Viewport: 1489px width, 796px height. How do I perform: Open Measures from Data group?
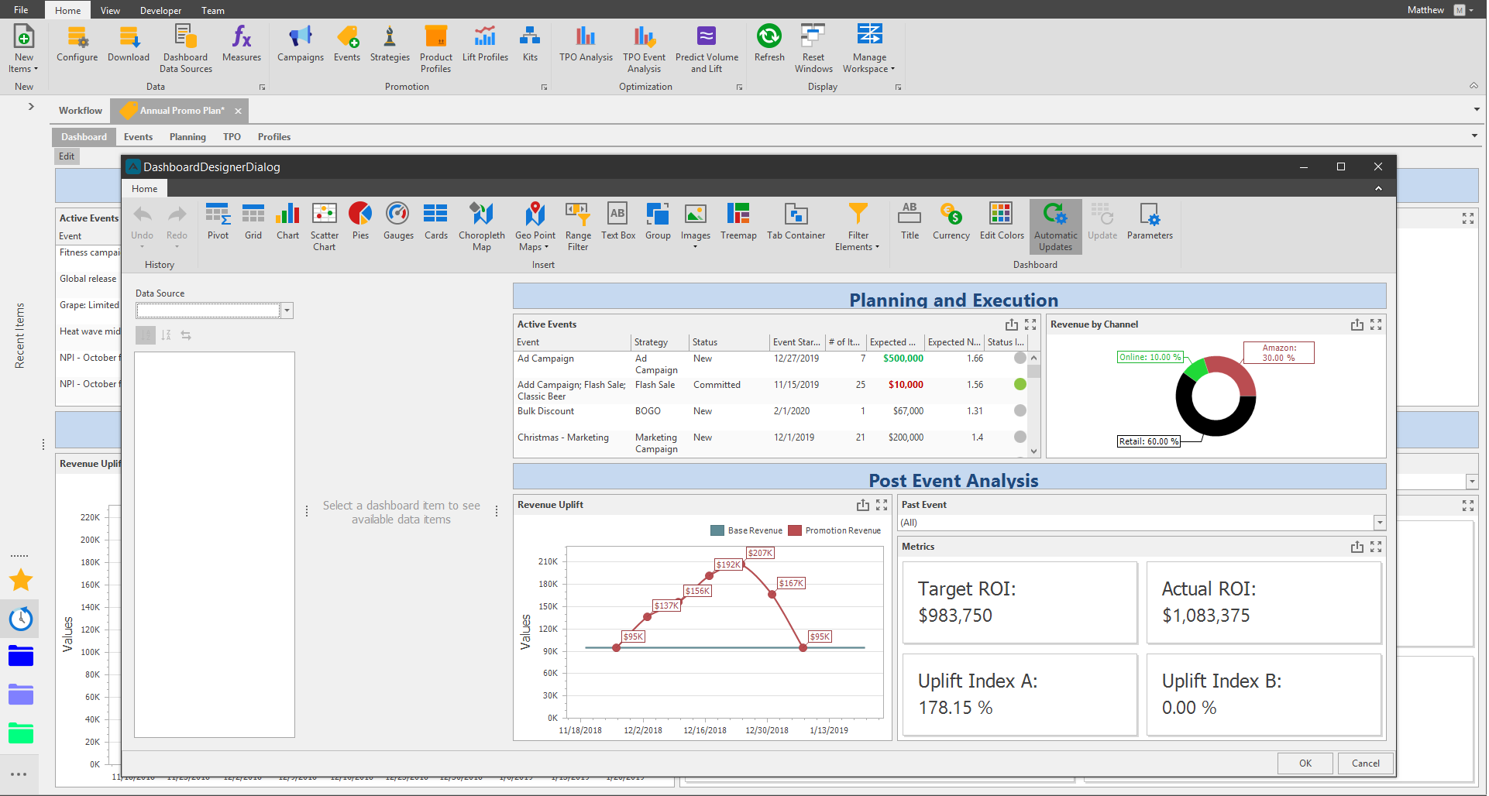(x=241, y=45)
